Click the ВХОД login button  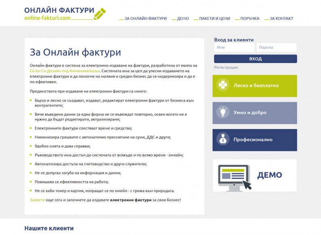point(256,59)
